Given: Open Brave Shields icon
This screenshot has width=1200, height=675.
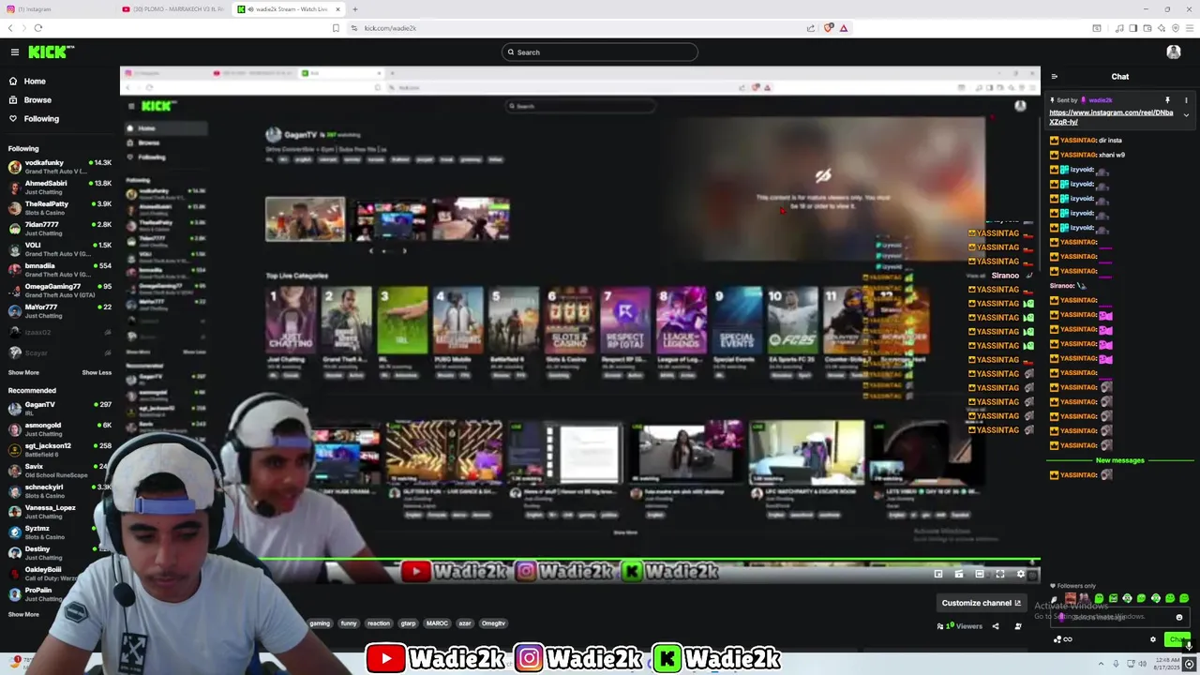Looking at the screenshot, I should coord(828,28).
